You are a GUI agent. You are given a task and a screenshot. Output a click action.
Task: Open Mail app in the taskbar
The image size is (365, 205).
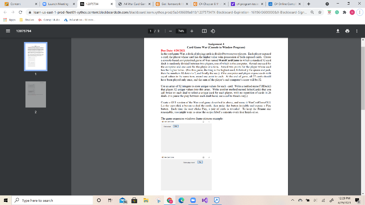pyautogui.click(x=123, y=200)
